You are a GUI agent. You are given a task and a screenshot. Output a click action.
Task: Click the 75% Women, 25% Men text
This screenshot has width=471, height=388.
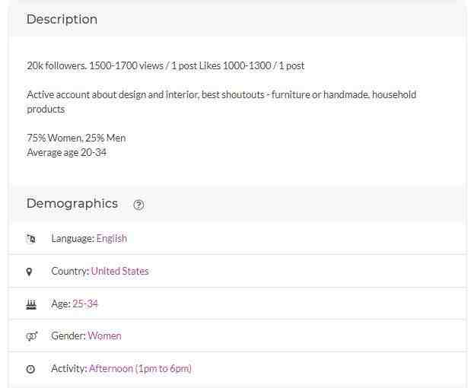[76, 138]
